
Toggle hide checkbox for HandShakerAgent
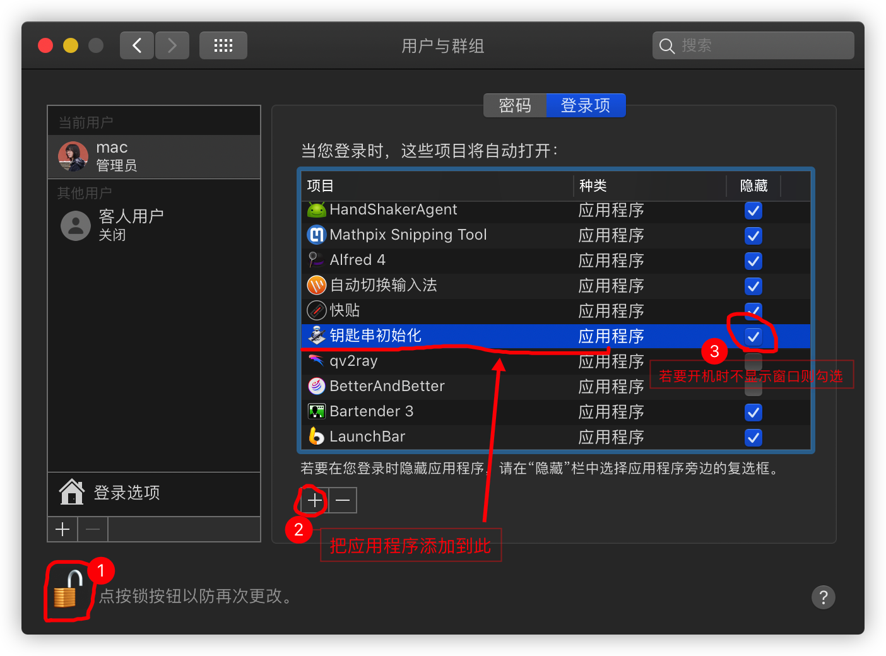click(x=753, y=211)
